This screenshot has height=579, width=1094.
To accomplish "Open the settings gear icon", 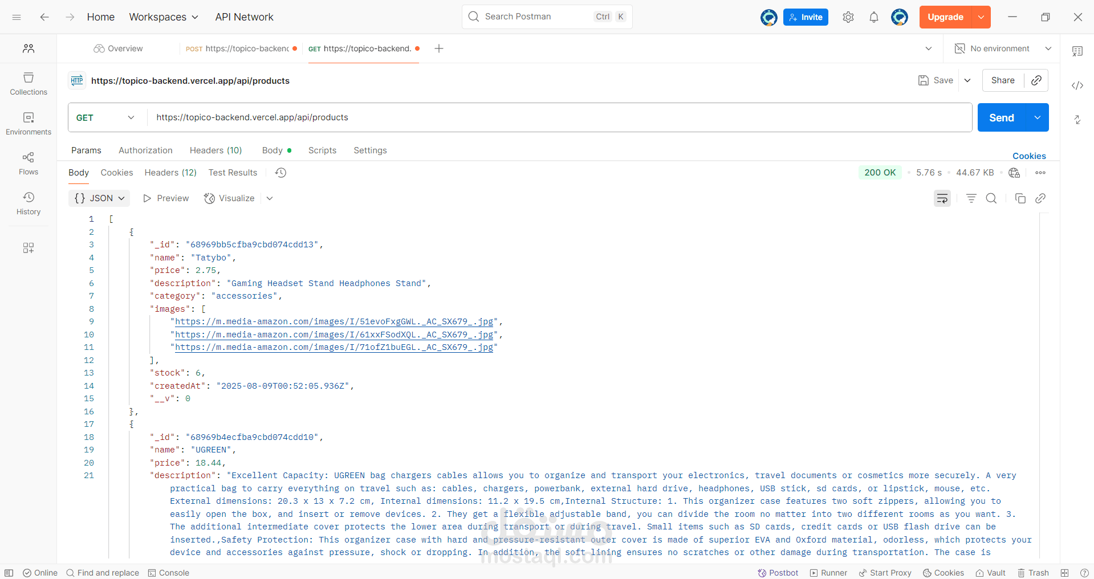I will pos(848,17).
